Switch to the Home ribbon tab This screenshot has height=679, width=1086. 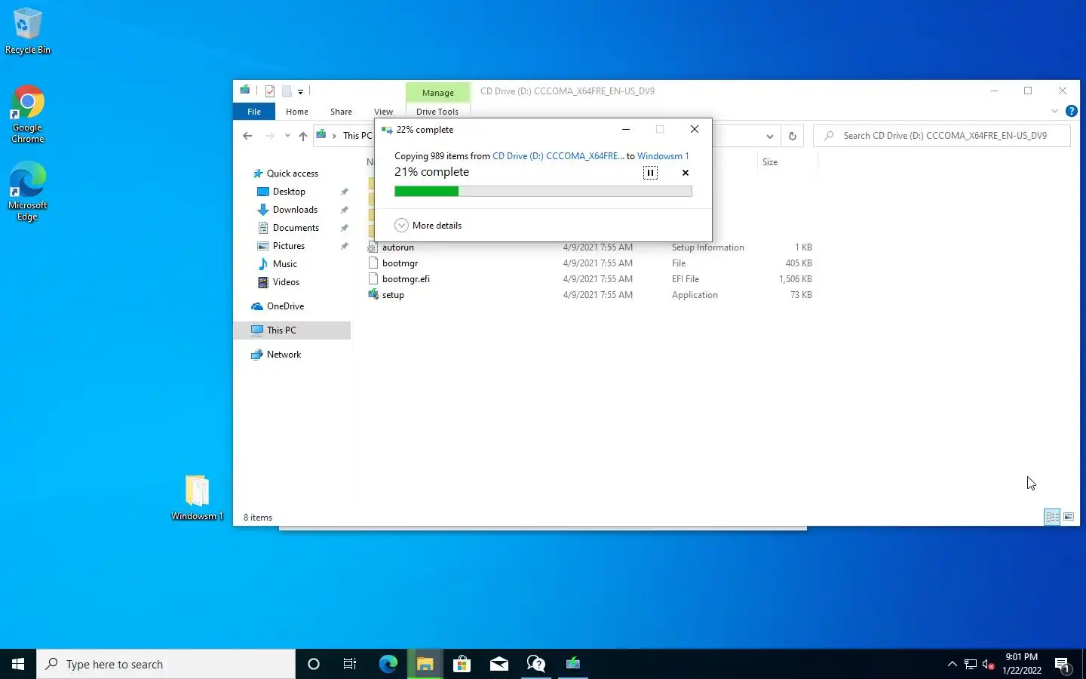click(297, 112)
